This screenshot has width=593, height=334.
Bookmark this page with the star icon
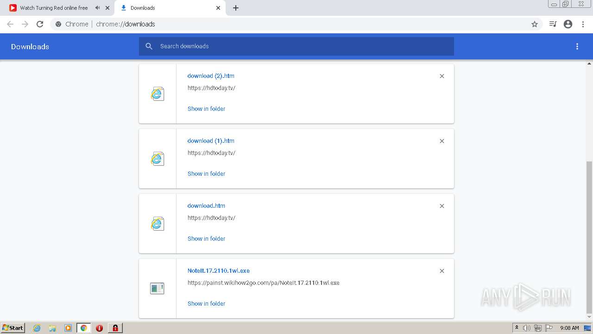(535, 24)
